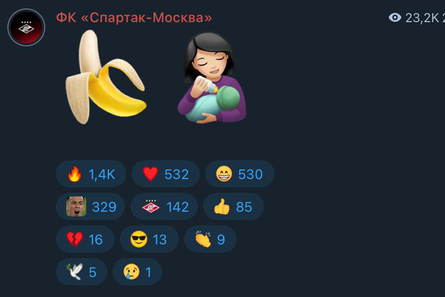Viewport: 445px width, 297px height.
Task: Add the shouting player face reaction 329
Action: 90,206
